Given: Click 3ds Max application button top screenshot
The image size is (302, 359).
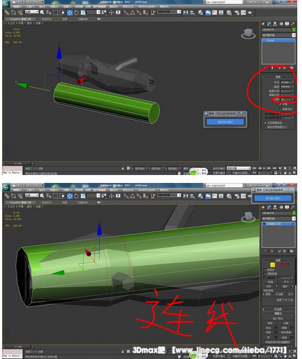Looking at the screenshot, I should [6, 4].
